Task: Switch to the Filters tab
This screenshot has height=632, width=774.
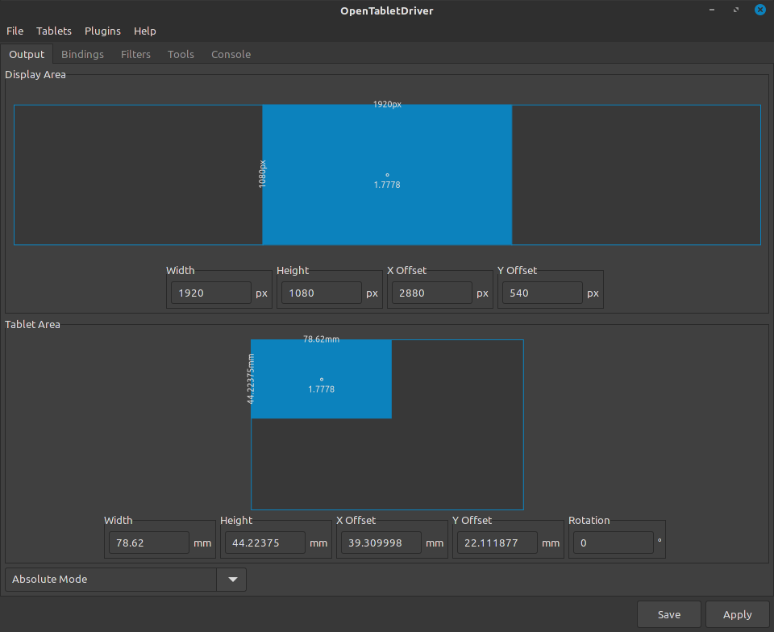Action: [x=135, y=54]
